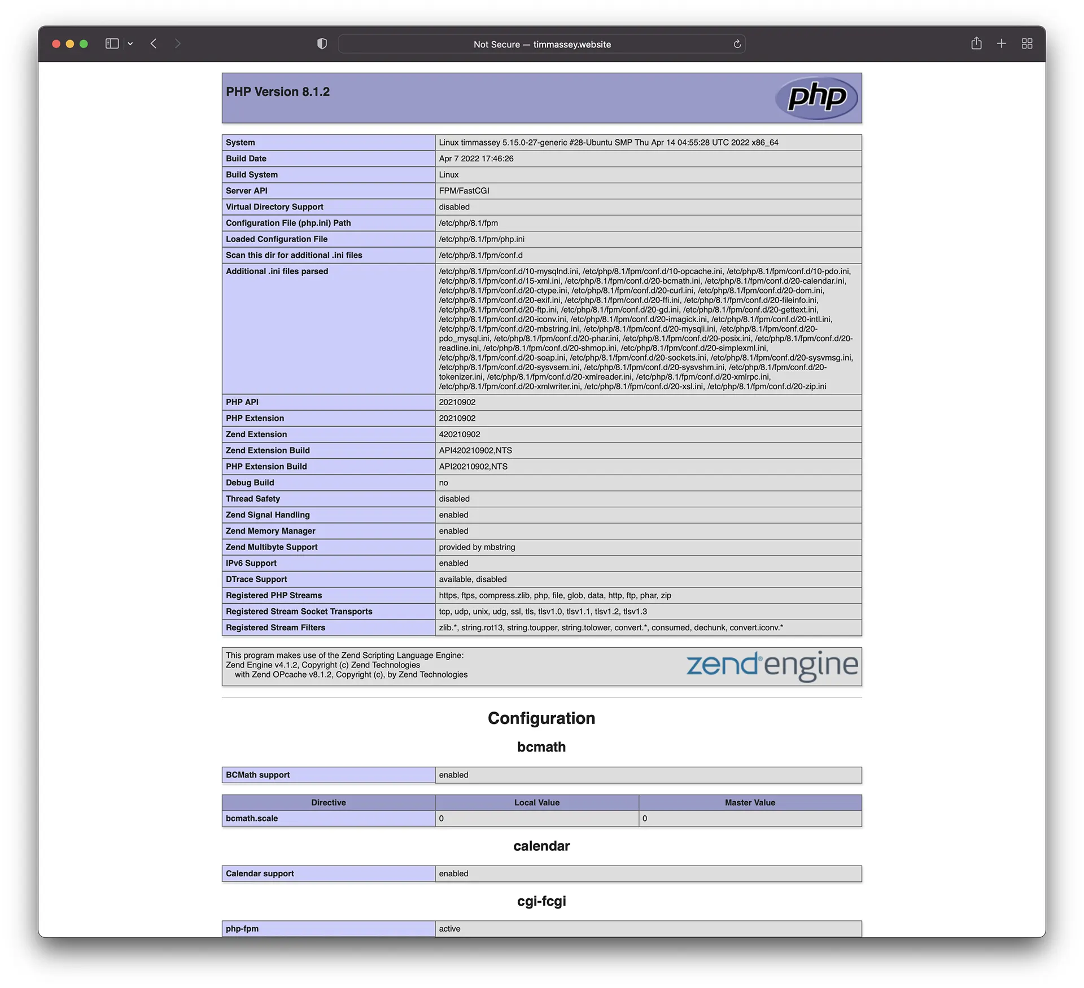This screenshot has width=1084, height=988.
Task: Select the Zend Signal Handling label
Action: click(268, 515)
